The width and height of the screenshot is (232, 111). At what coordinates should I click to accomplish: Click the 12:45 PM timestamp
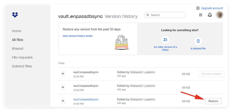(78, 77)
